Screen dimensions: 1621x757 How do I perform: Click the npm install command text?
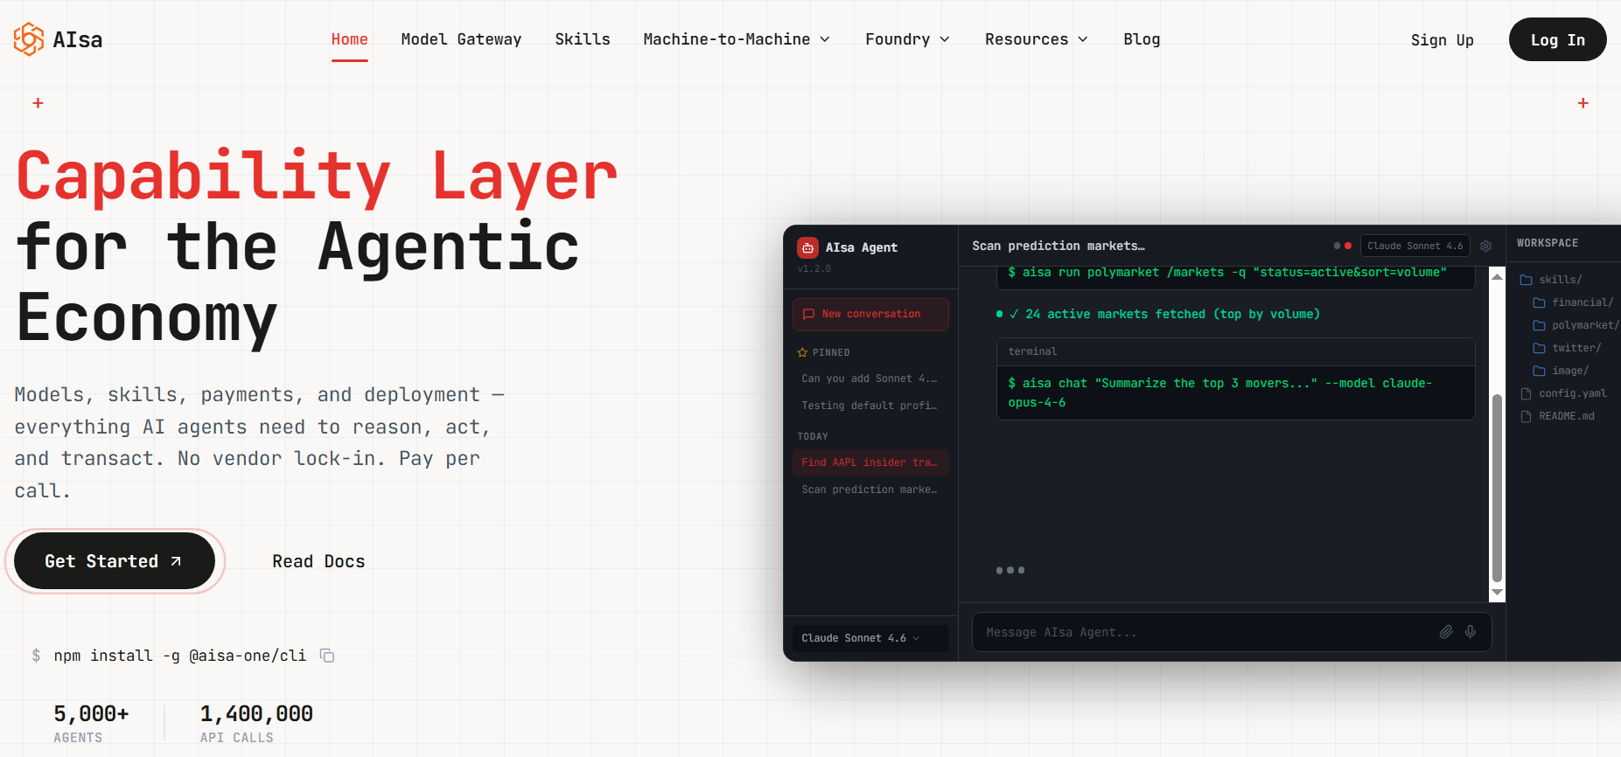(x=180, y=656)
